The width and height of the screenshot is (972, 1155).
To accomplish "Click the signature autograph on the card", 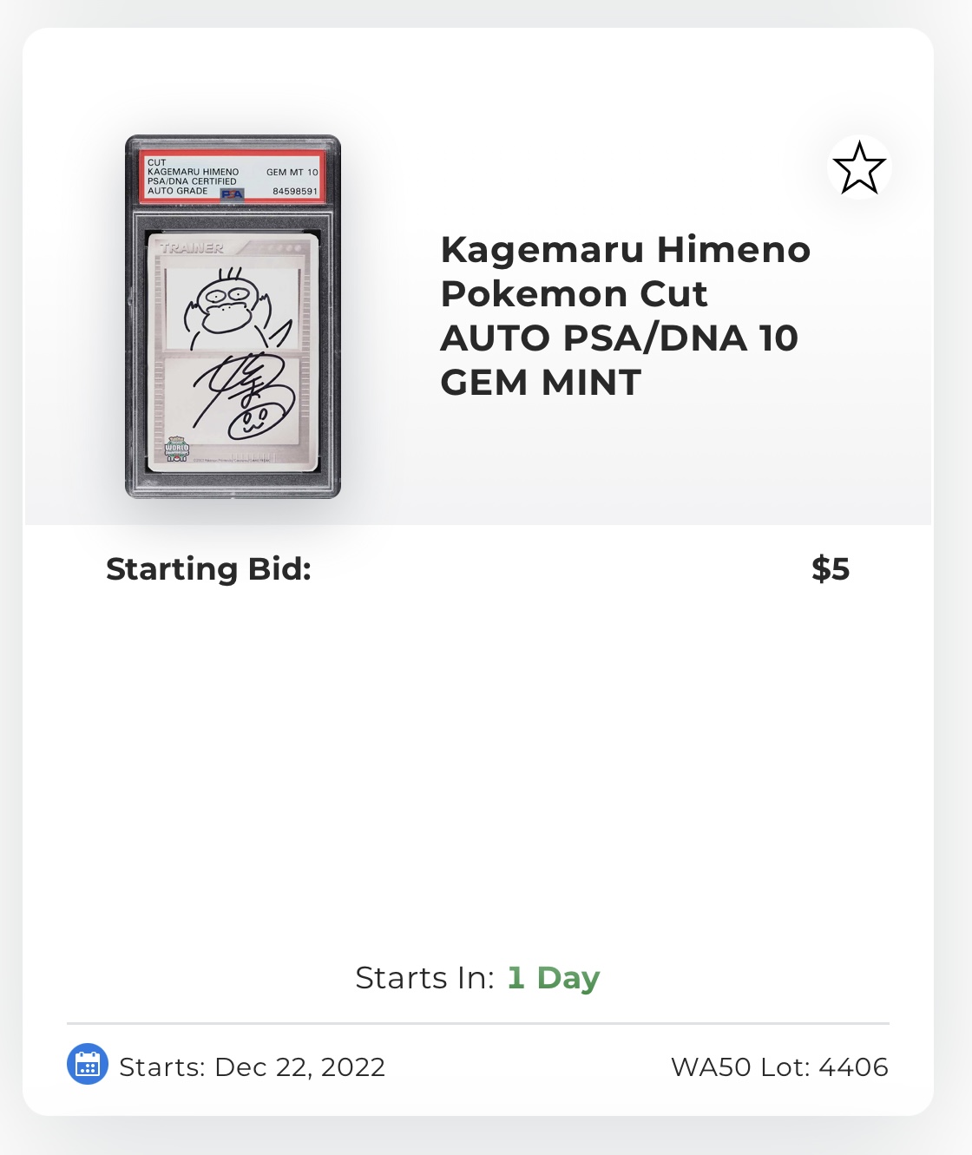I will point(234,390).
